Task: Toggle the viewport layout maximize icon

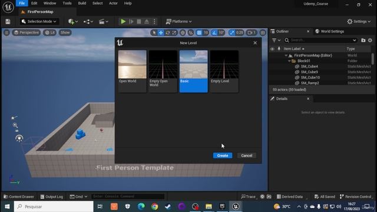Action: pyautogui.click(x=263, y=33)
